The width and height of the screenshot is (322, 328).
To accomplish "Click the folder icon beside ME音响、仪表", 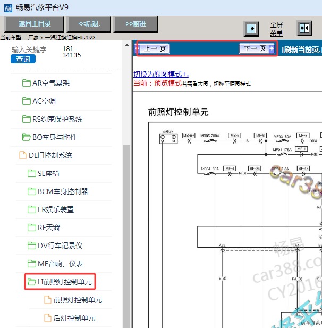I will [x=32, y=264].
